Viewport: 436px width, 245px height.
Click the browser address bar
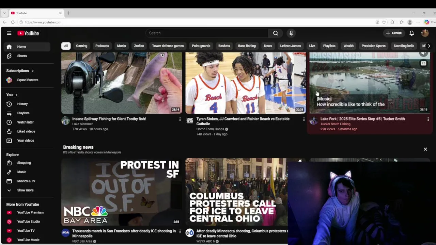[x=196, y=22]
